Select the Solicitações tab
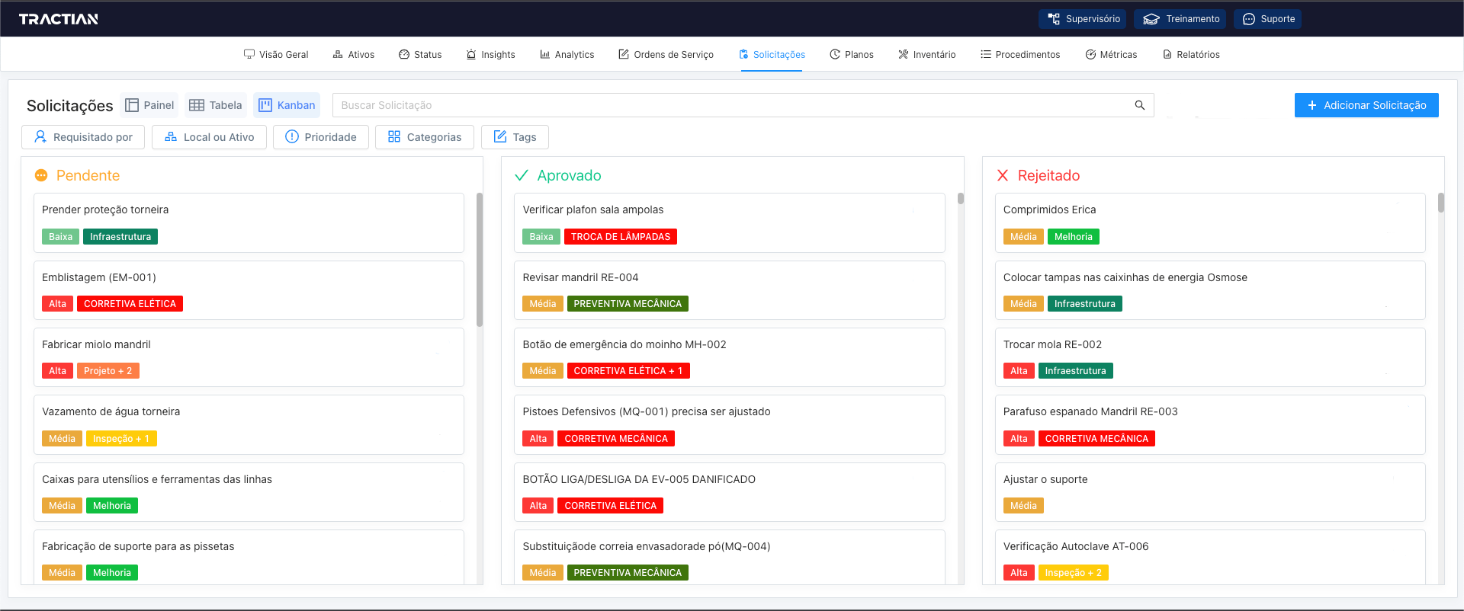This screenshot has height=611, width=1464. 772,55
